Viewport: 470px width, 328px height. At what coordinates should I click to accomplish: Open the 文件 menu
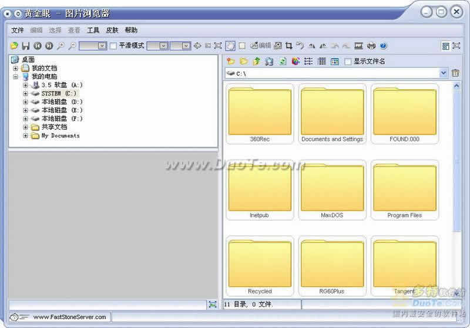click(18, 31)
